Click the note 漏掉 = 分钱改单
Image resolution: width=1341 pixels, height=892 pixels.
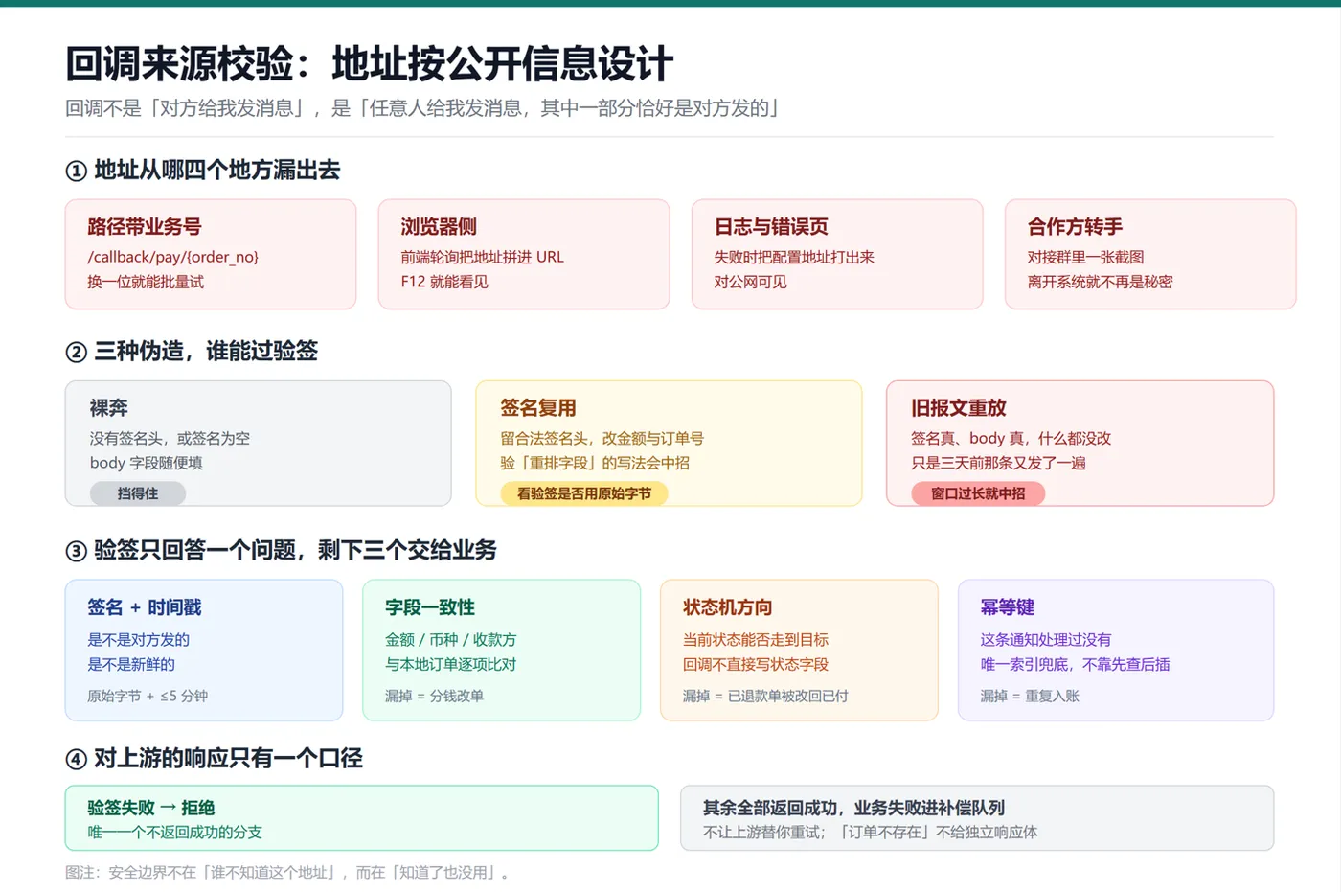coord(434,697)
